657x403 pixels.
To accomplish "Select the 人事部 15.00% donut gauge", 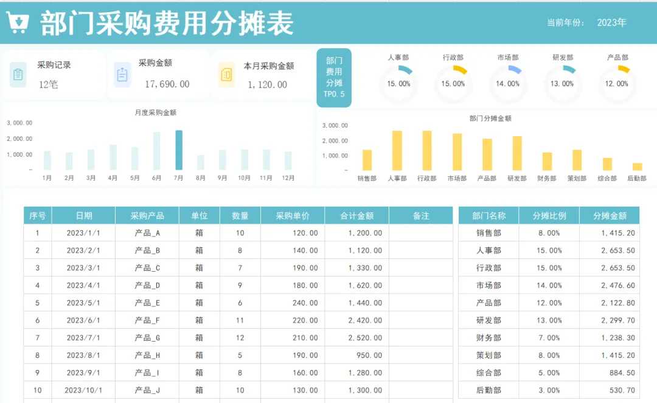I will [x=398, y=84].
